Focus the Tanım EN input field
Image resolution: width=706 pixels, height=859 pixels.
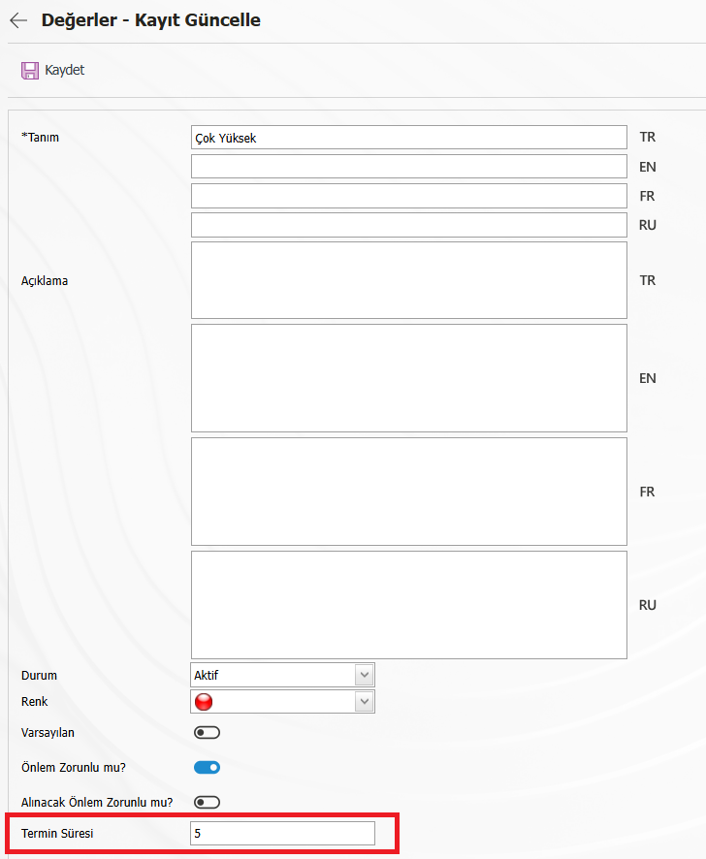(x=409, y=167)
